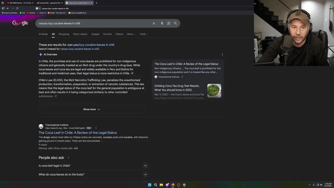Open three-dot menu beside Transnational Institute card source
This screenshot has height=188, width=334.
[182, 77]
